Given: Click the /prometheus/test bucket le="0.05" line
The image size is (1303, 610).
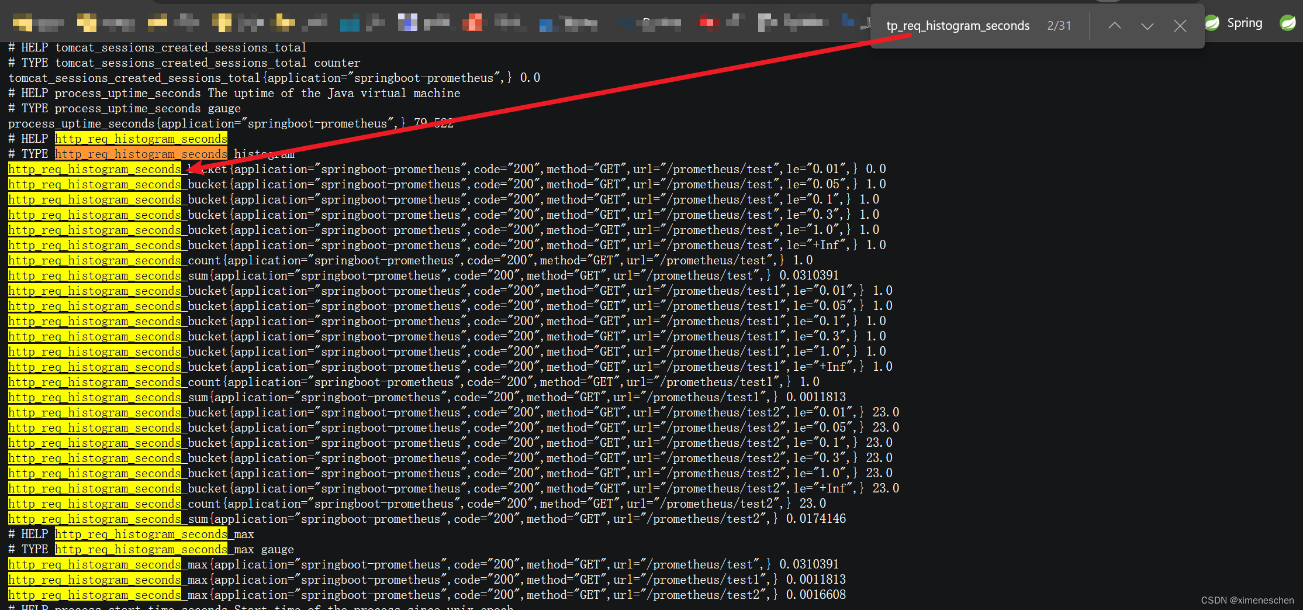Looking at the screenshot, I should tap(447, 184).
